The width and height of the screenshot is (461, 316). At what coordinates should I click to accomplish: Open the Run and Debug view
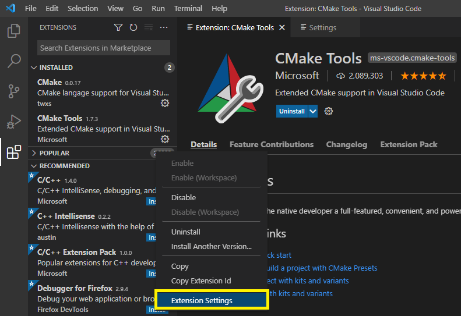click(13, 122)
